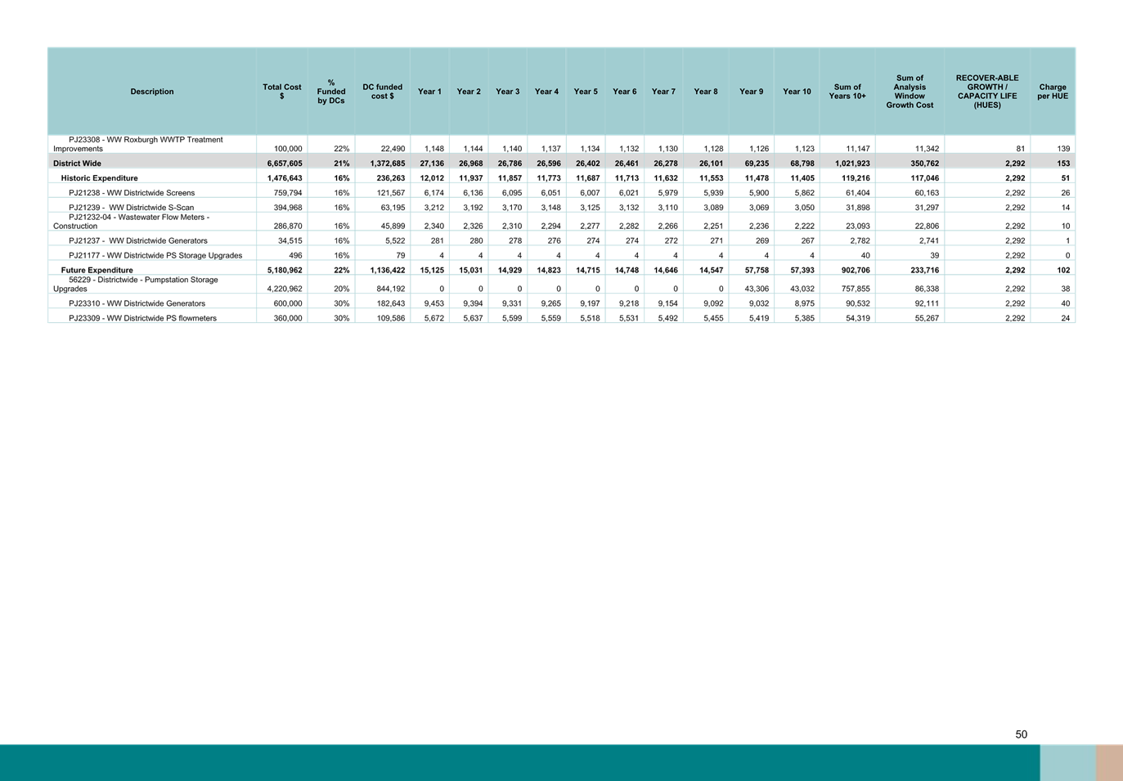Select the District Wide row label
The height and width of the screenshot is (781, 1123).
point(78,164)
